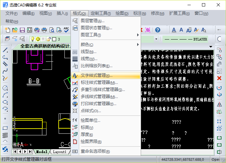
Task: Open the 编辑 menu
Action: tap(29, 14)
